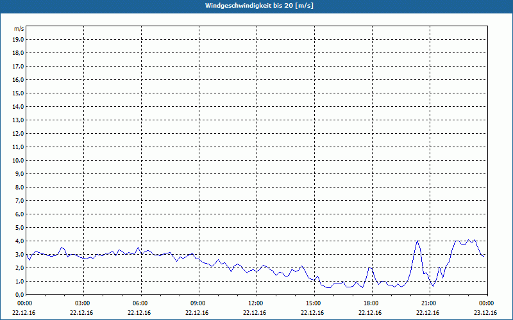
Task: Click the '11,0' y-axis label
Action: tap(18, 147)
